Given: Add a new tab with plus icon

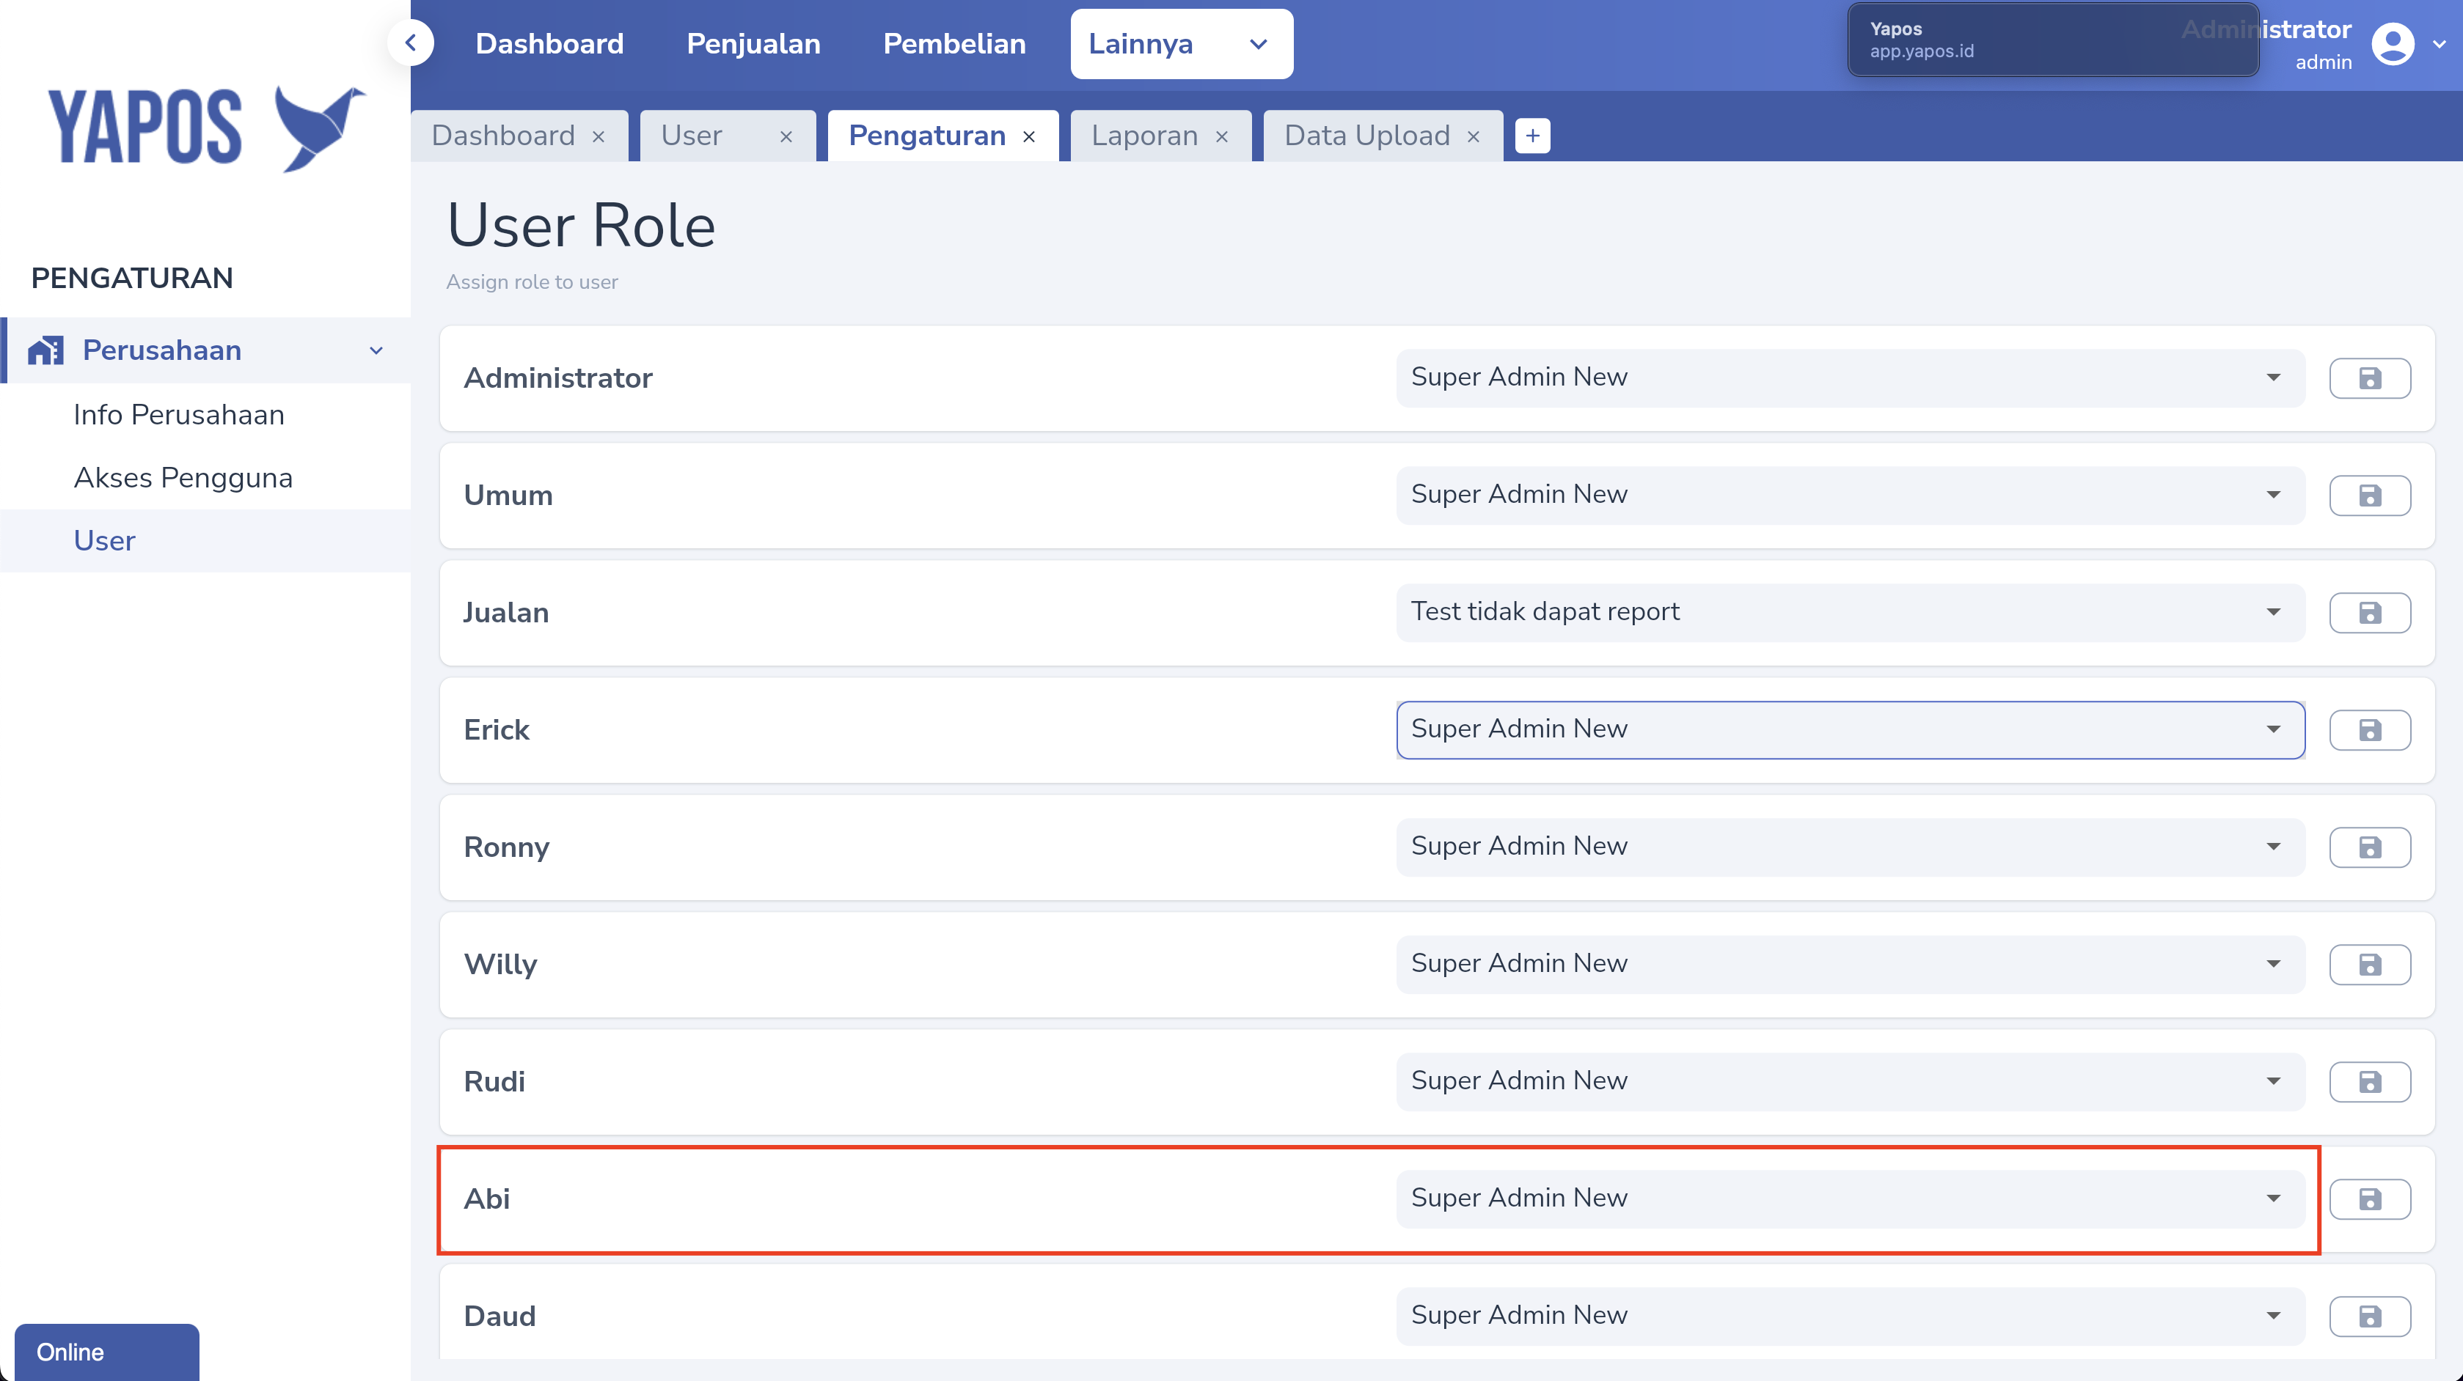Looking at the screenshot, I should pyautogui.click(x=1531, y=136).
